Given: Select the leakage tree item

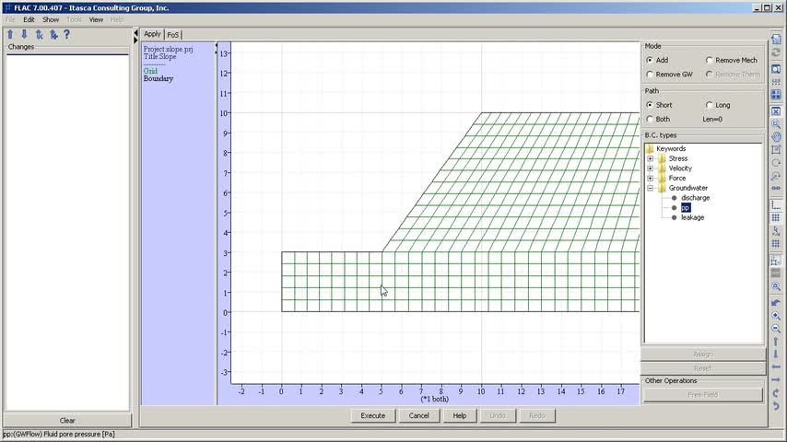Looking at the screenshot, I should 693,217.
